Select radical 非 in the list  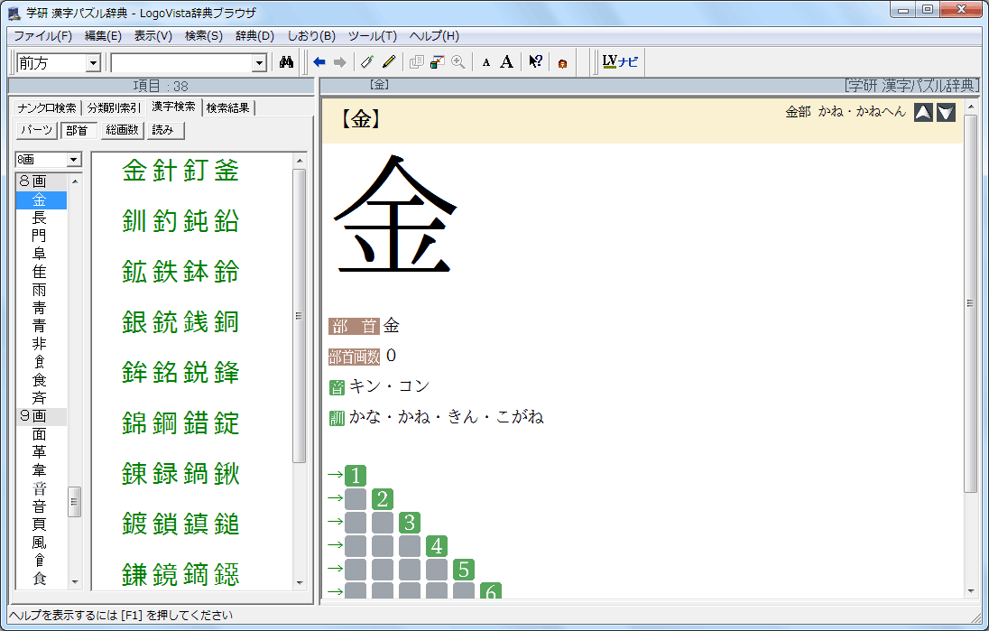click(39, 344)
